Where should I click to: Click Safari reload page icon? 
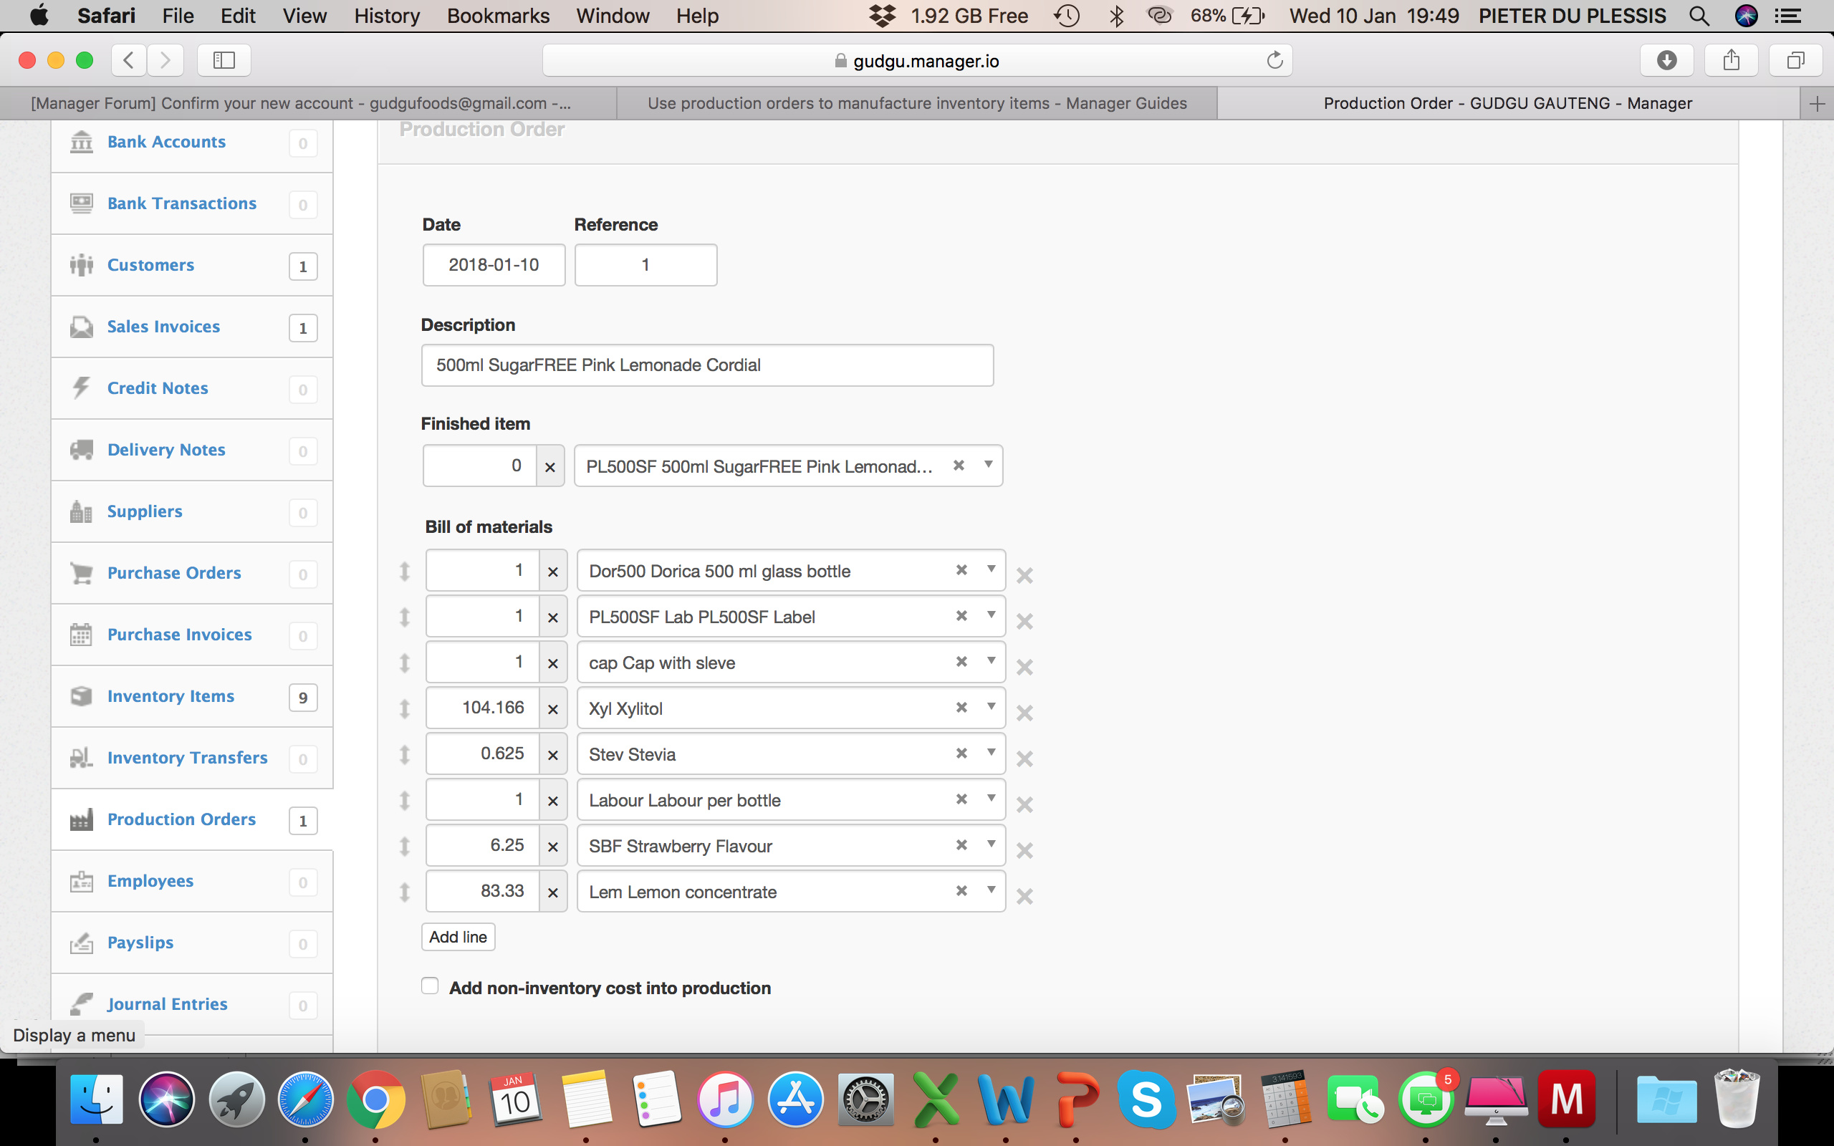(1274, 61)
